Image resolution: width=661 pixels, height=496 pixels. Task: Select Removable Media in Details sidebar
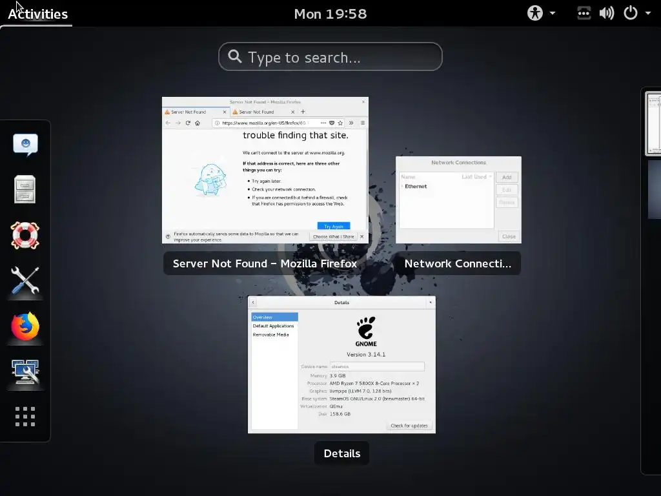[274, 335]
